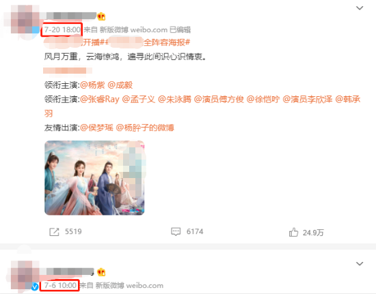Click the crown badge beside second username

point(101,272)
